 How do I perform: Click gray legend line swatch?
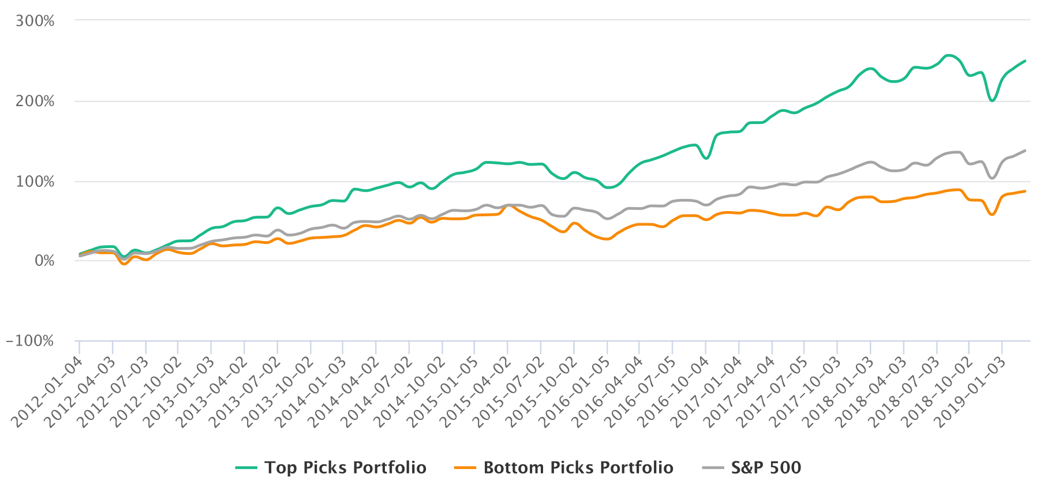713,467
